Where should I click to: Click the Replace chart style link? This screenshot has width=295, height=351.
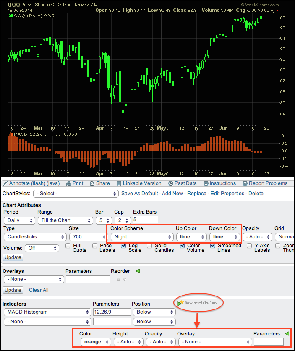[x=197, y=194]
